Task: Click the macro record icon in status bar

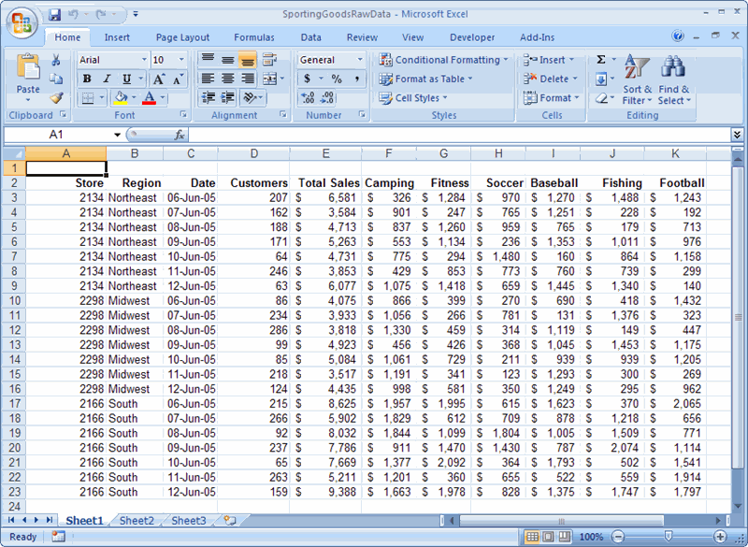Action: click(58, 537)
